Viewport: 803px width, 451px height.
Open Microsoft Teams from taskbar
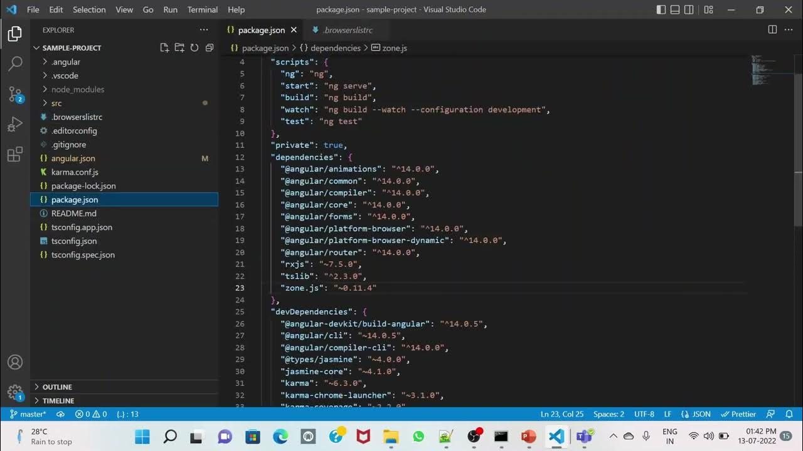[584, 436]
